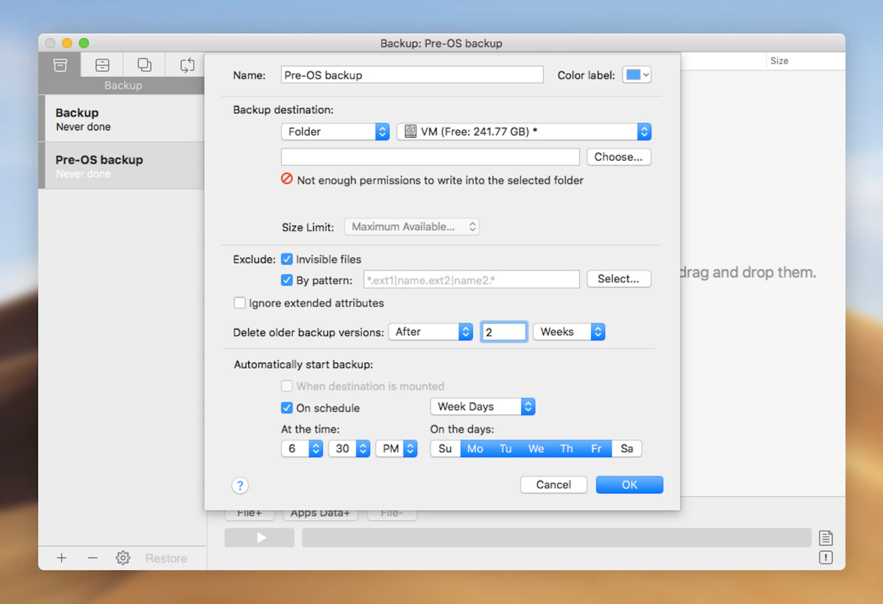The height and width of the screenshot is (604, 883).
Task: Open help with the question mark button
Action: [x=240, y=485]
